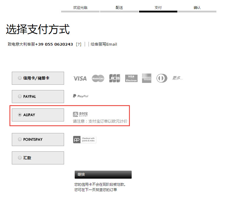Select the 信用卡/储蓄卡 radio button
227x197 pixels.
coord(20,78)
